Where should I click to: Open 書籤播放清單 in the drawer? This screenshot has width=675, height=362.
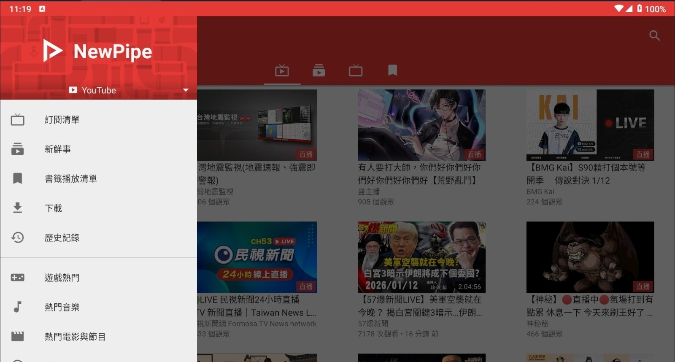[x=99, y=179]
